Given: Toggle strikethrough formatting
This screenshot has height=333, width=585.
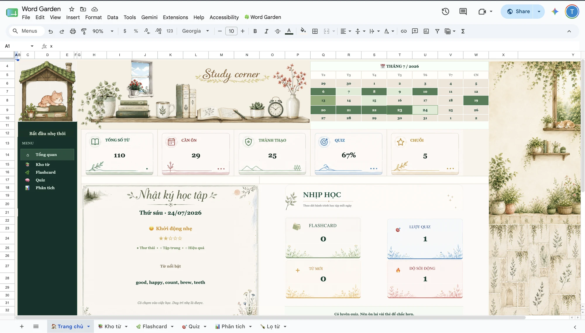Looking at the screenshot, I should click(x=278, y=31).
